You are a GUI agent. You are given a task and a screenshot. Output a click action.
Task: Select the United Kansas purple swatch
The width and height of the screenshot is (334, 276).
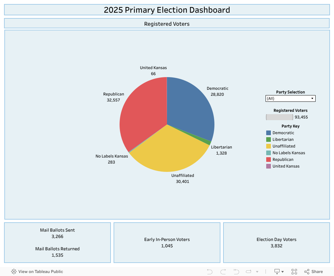(x=269, y=166)
